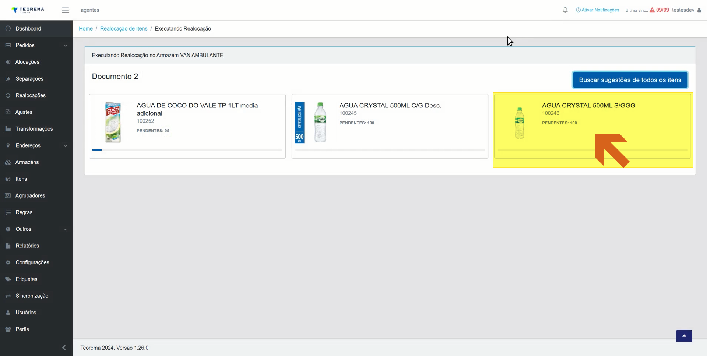Image resolution: width=707 pixels, height=356 pixels.
Task: Click Buscar sugestões de todos os itens
Action: pyautogui.click(x=630, y=80)
